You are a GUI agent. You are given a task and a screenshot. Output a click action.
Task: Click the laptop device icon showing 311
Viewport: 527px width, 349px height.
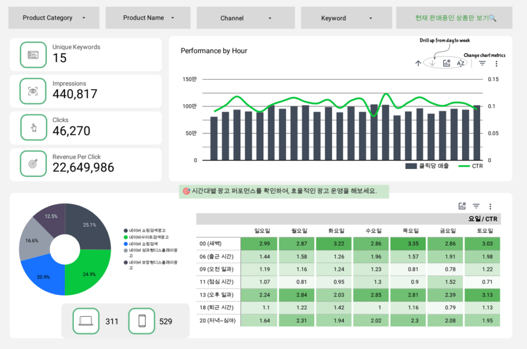tap(85, 321)
